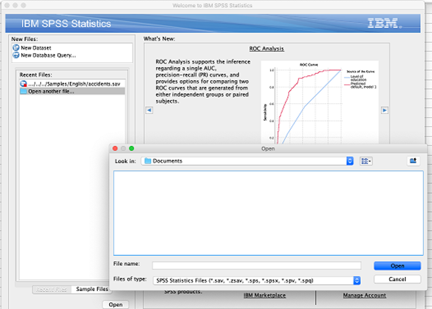Click Documents folder icon in Look in
This screenshot has height=309, width=432.
click(x=148, y=161)
